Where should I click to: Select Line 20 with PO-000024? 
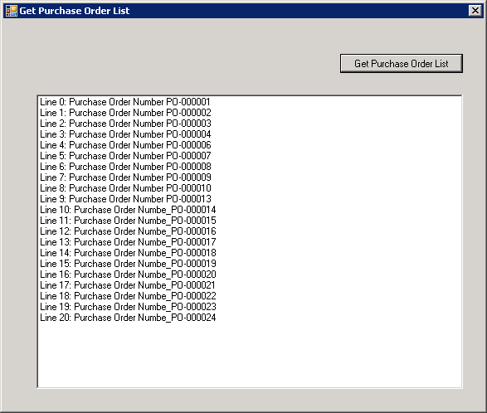(x=128, y=318)
